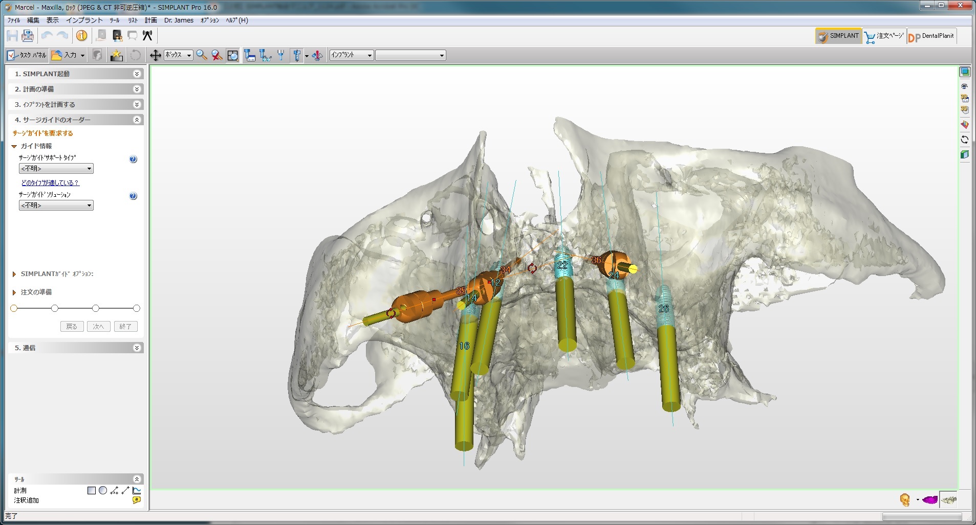Click the implant alignment tool icon
Viewport: 976px width, 525px height.
296,55
